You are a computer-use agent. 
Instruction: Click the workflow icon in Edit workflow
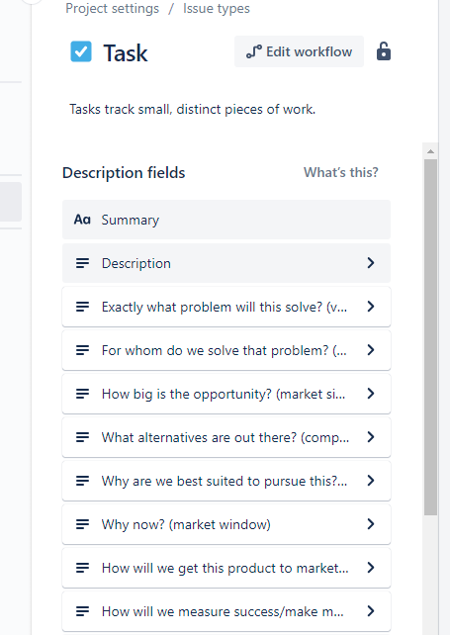[x=254, y=51]
